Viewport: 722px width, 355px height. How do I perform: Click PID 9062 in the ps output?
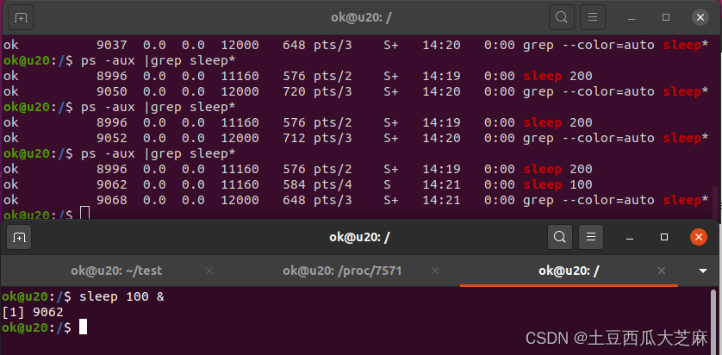[112, 184]
